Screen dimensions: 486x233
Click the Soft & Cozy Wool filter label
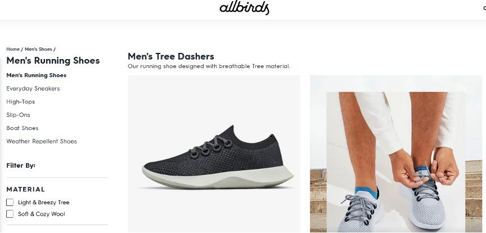click(x=42, y=214)
